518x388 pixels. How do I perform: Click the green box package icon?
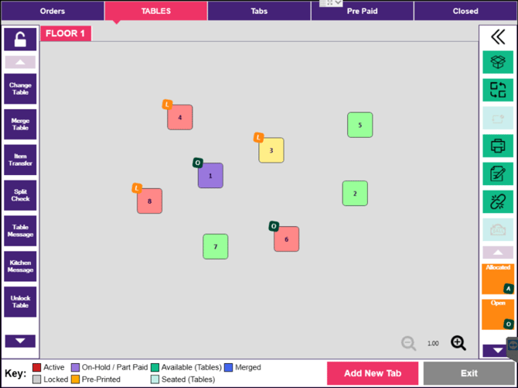click(498, 62)
